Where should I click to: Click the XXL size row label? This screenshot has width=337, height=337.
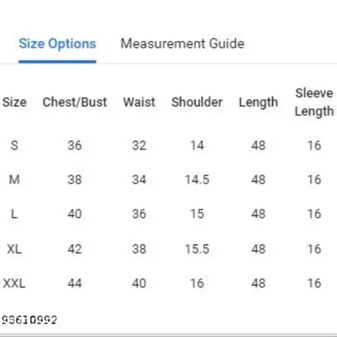pyautogui.click(x=15, y=283)
